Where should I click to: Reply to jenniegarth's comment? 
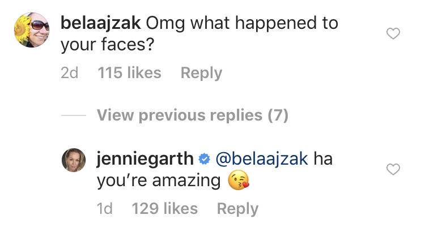[237, 209]
